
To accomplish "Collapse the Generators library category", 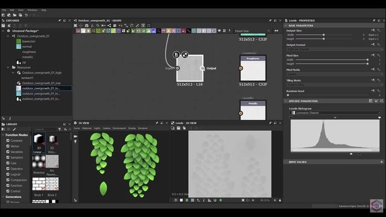I will pyautogui.click(x=2, y=197).
